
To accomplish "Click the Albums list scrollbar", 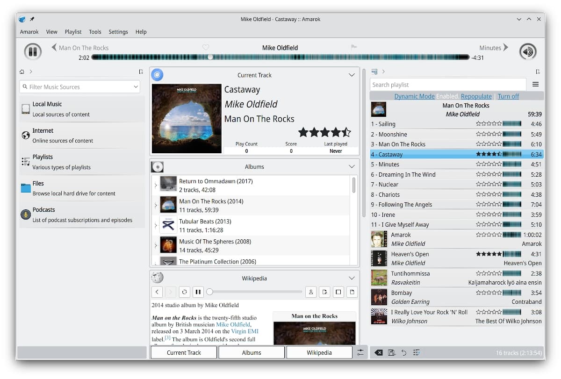I will click(354, 185).
